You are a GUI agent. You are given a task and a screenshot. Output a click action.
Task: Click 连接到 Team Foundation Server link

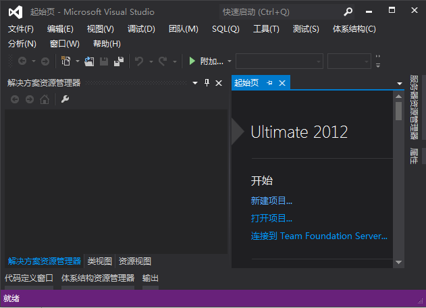(x=319, y=236)
